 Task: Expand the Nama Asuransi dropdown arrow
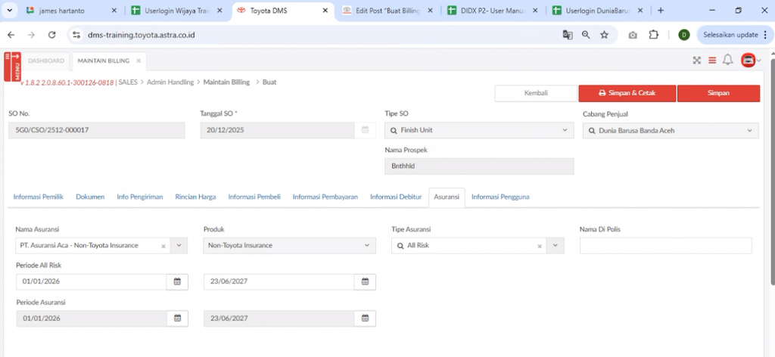point(179,245)
